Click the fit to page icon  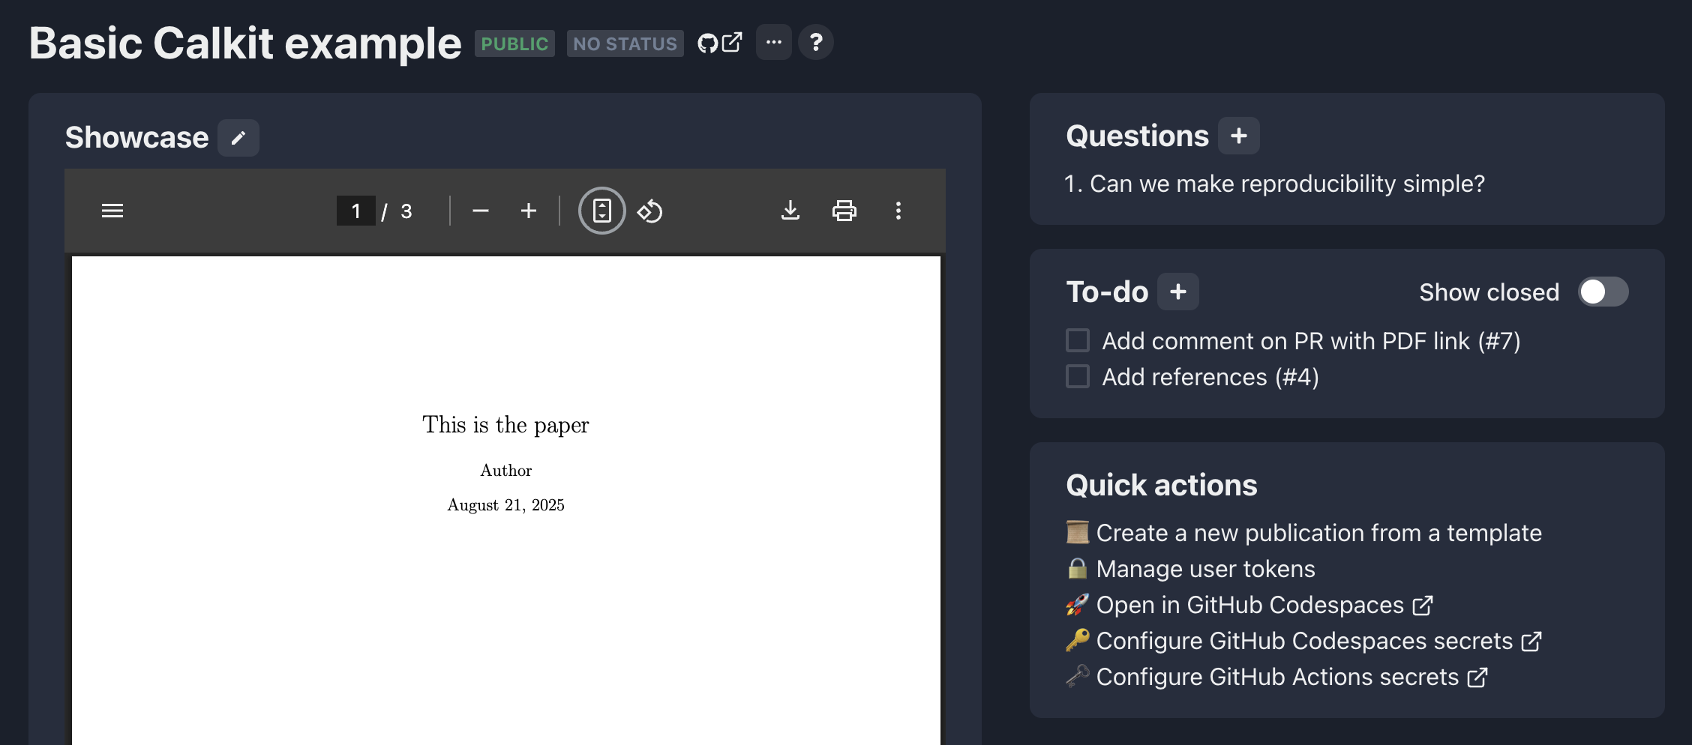(602, 211)
